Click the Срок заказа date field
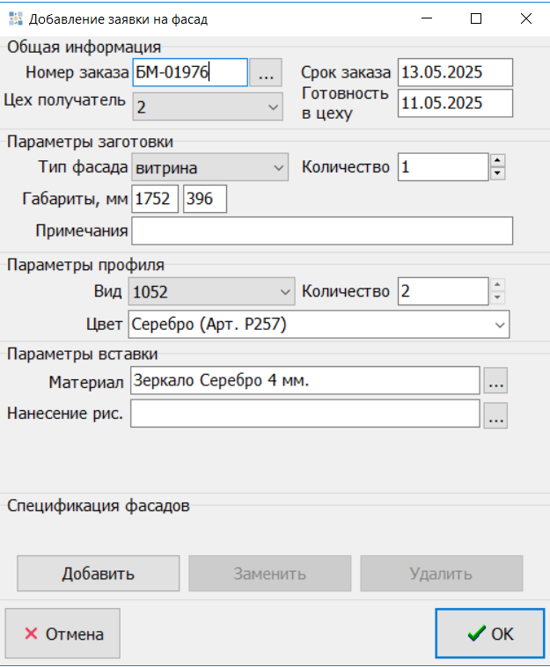550x667 pixels. [454, 73]
